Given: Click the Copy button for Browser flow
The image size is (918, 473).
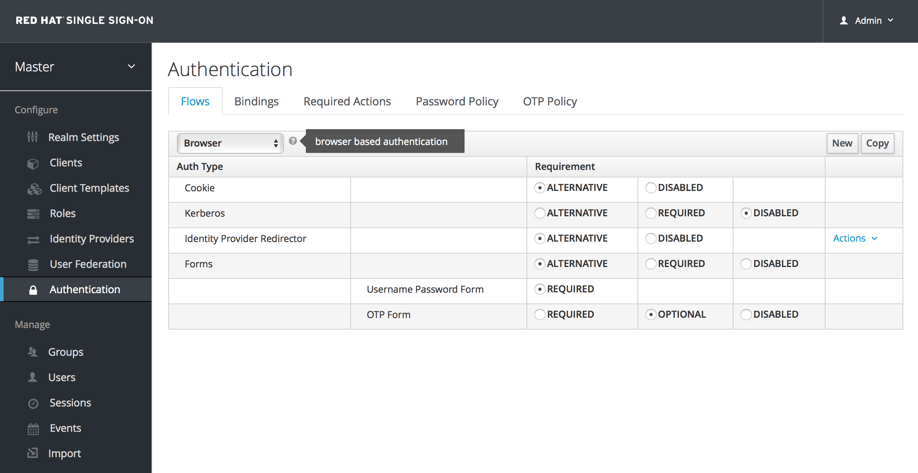Looking at the screenshot, I should tap(878, 142).
